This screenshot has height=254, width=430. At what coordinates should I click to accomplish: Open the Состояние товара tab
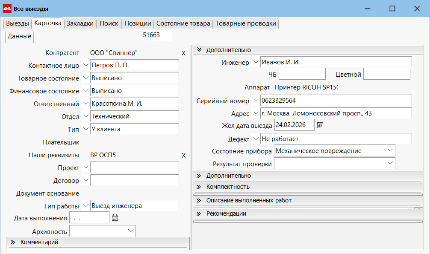pos(183,23)
